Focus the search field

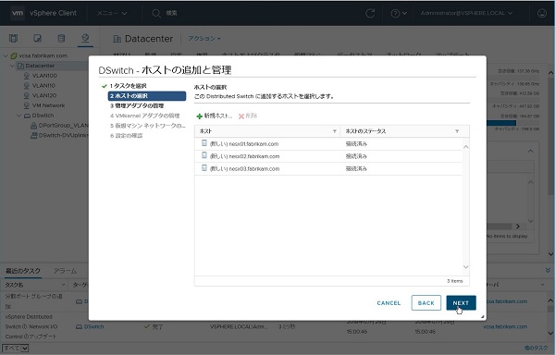[172, 13]
